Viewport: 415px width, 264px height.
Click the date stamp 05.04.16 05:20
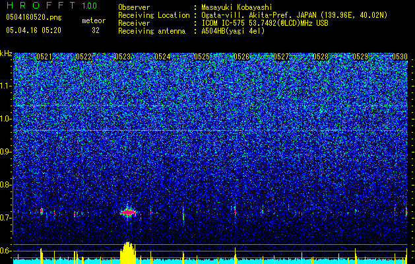34,30
